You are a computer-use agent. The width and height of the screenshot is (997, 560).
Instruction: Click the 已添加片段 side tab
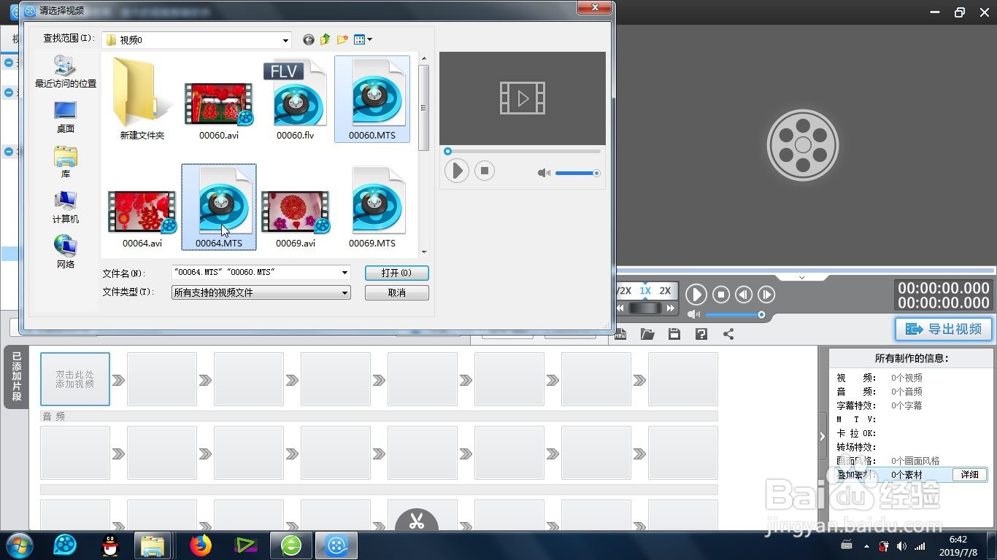pos(17,377)
